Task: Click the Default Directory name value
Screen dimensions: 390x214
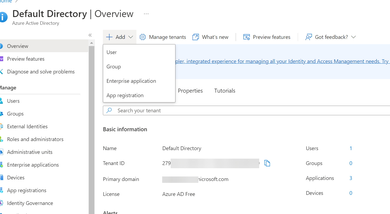Action: pyautogui.click(x=182, y=148)
